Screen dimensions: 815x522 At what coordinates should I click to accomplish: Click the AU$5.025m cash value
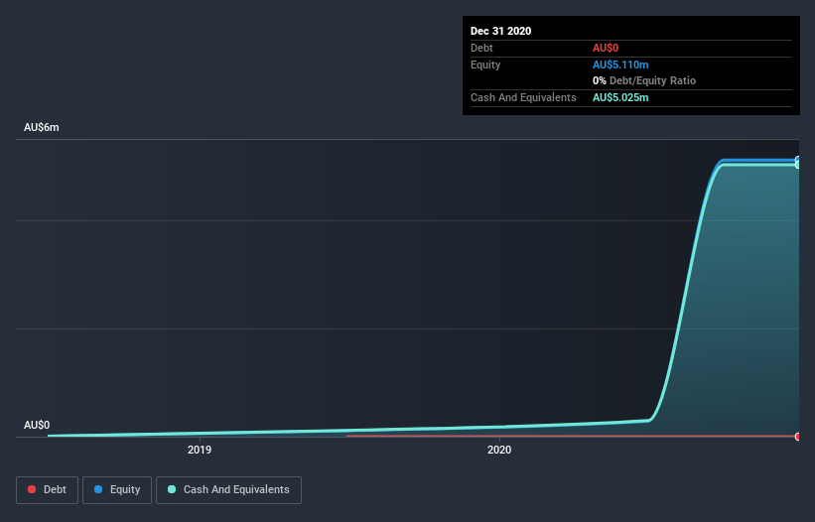620,97
